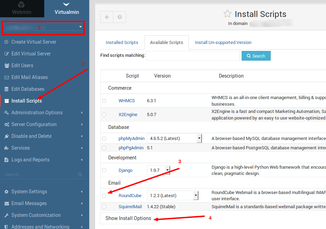
Task: Select the X2Engine radio button
Action: (104, 115)
